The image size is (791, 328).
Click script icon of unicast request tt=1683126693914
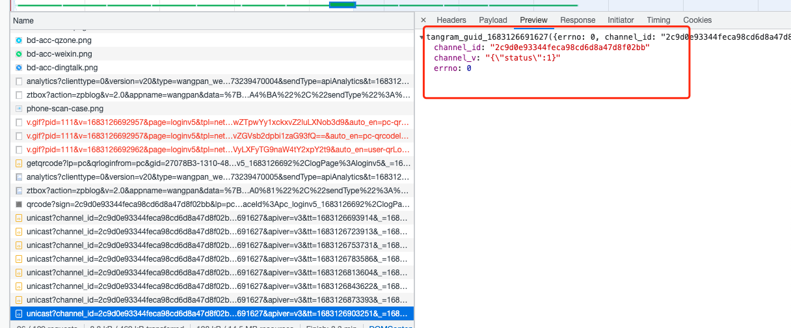coord(19,218)
